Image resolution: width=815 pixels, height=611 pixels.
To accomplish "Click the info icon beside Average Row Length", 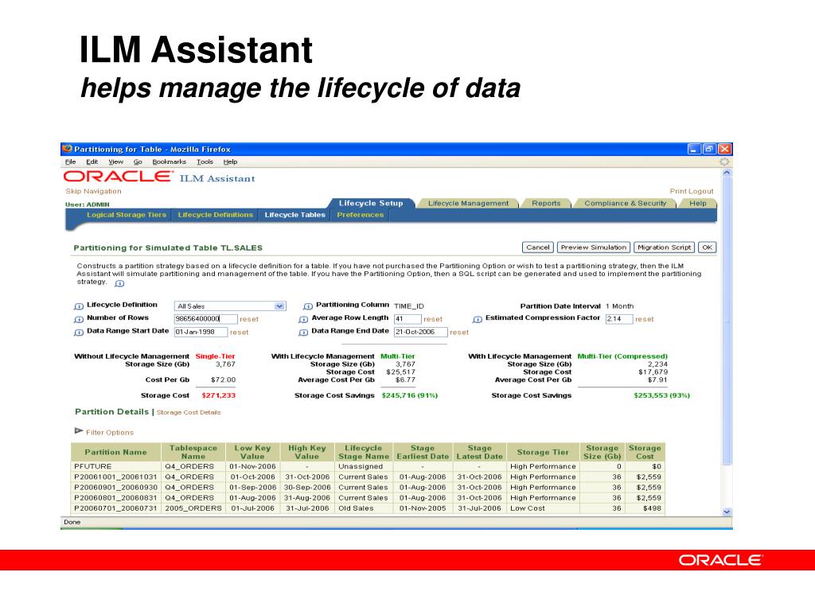I will tap(303, 320).
